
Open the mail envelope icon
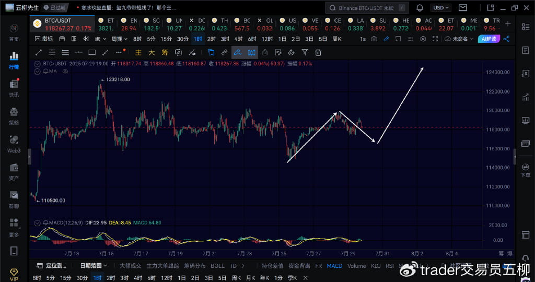[x=463, y=7]
